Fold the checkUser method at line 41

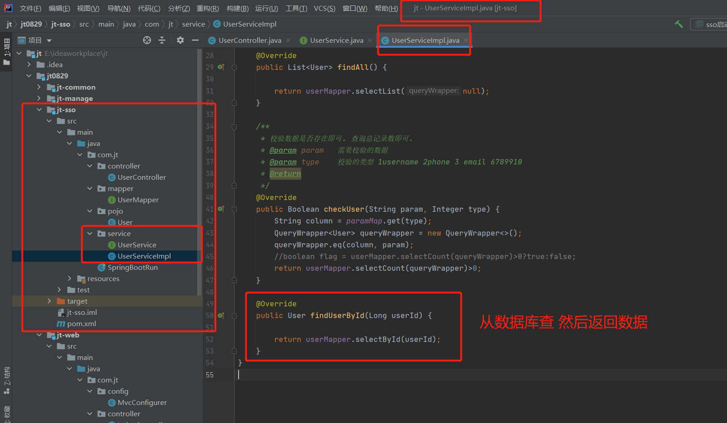click(x=235, y=209)
